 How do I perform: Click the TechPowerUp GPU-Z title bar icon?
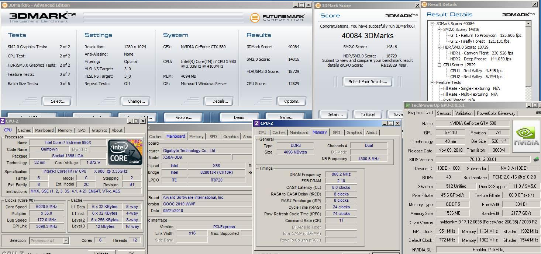(407, 105)
